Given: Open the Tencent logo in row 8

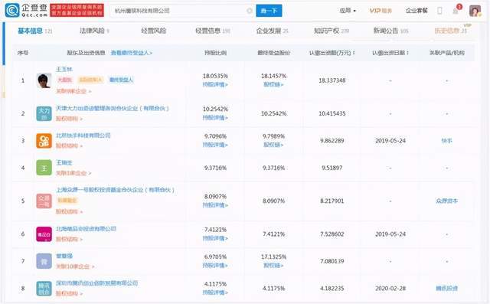Looking at the screenshot, I should pos(44,289).
